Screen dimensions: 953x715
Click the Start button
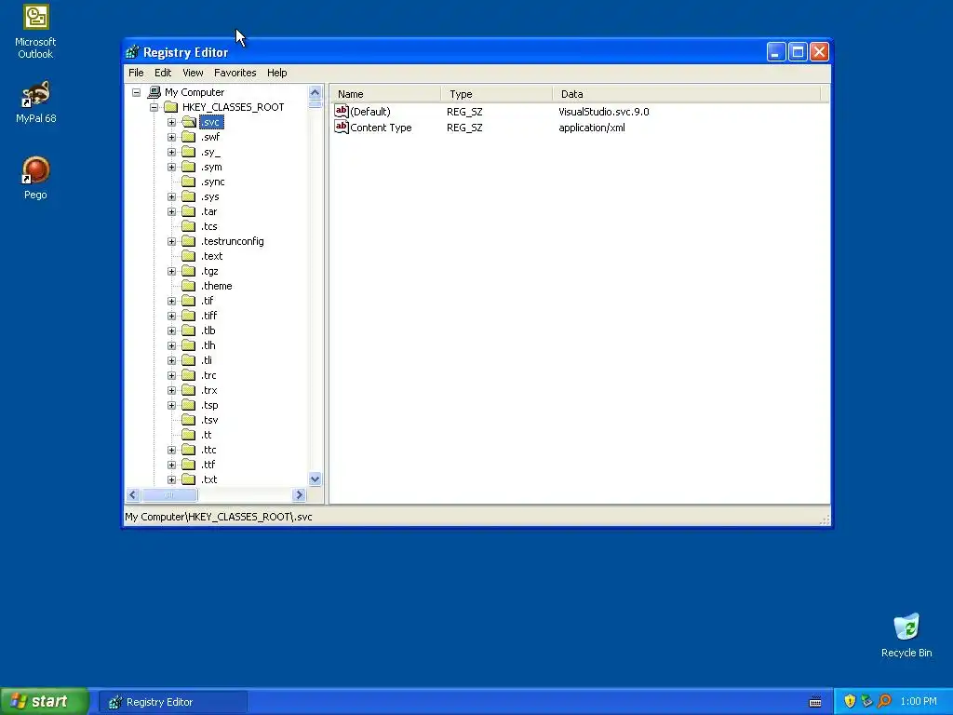tap(45, 701)
